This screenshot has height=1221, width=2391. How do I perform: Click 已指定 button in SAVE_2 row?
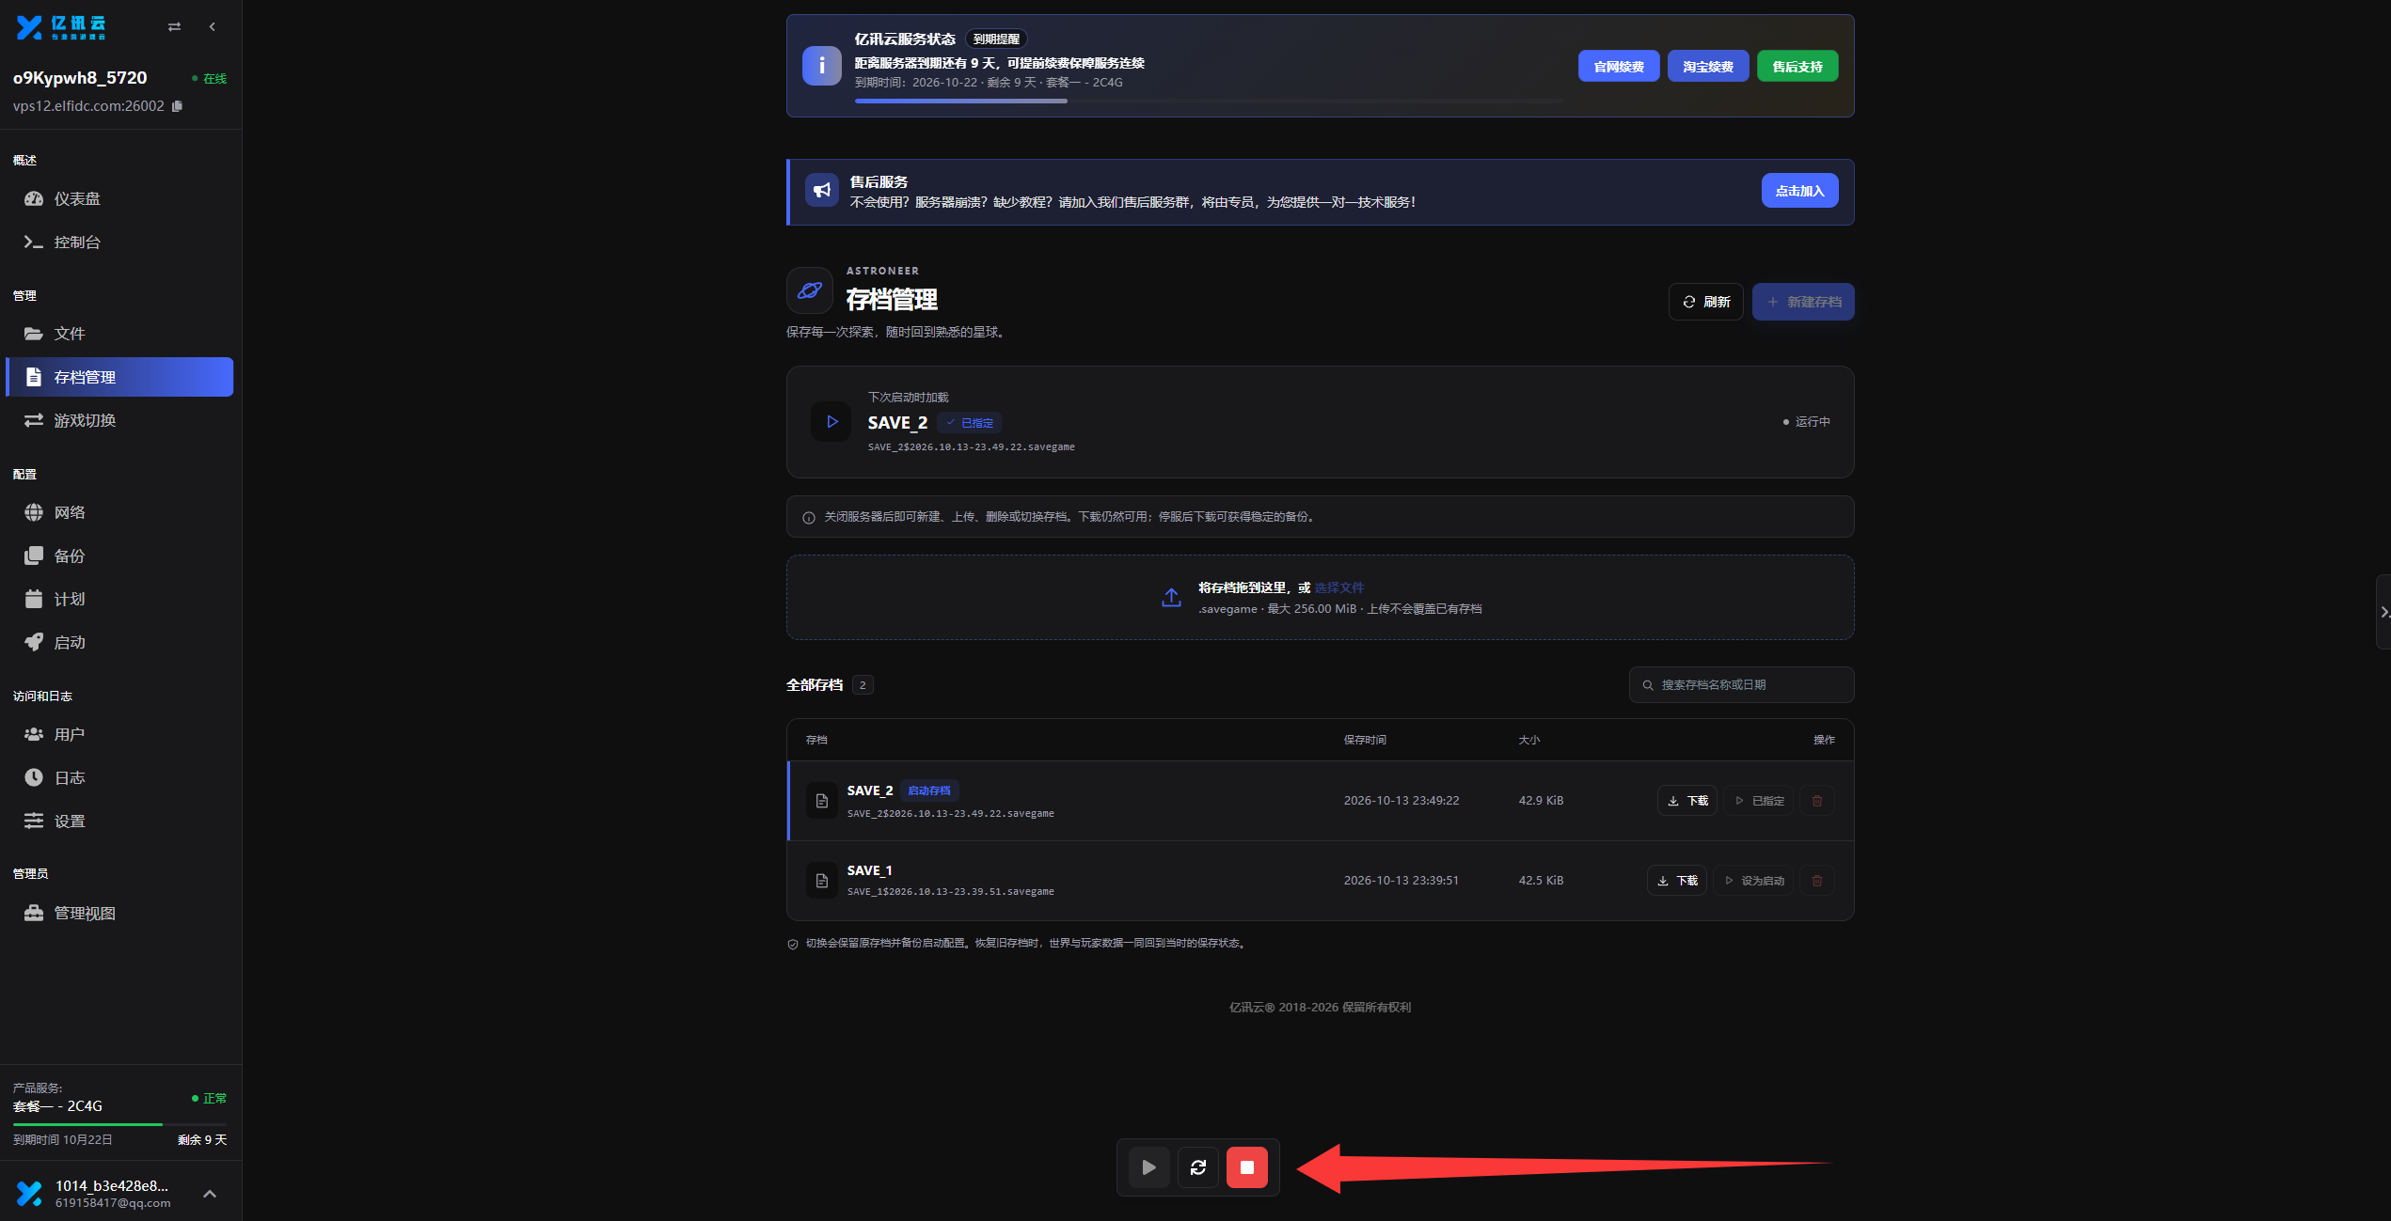[1759, 801]
